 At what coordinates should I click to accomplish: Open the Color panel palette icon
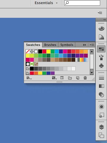pos(101,29)
